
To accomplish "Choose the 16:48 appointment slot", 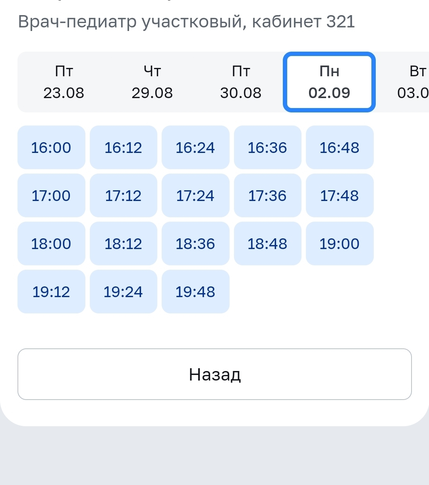I will (340, 148).
